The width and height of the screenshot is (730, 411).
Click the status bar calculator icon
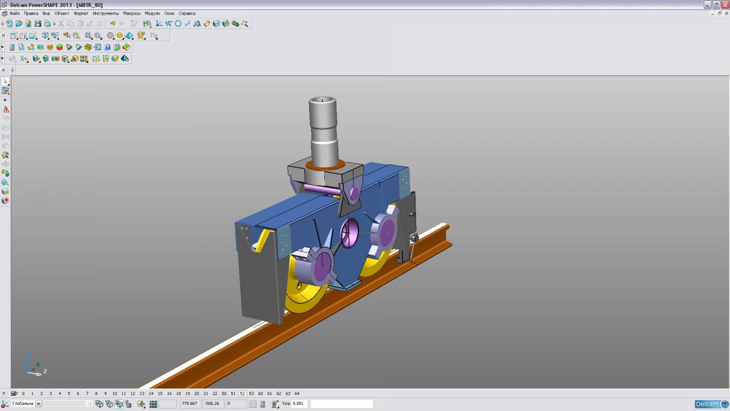(x=262, y=404)
